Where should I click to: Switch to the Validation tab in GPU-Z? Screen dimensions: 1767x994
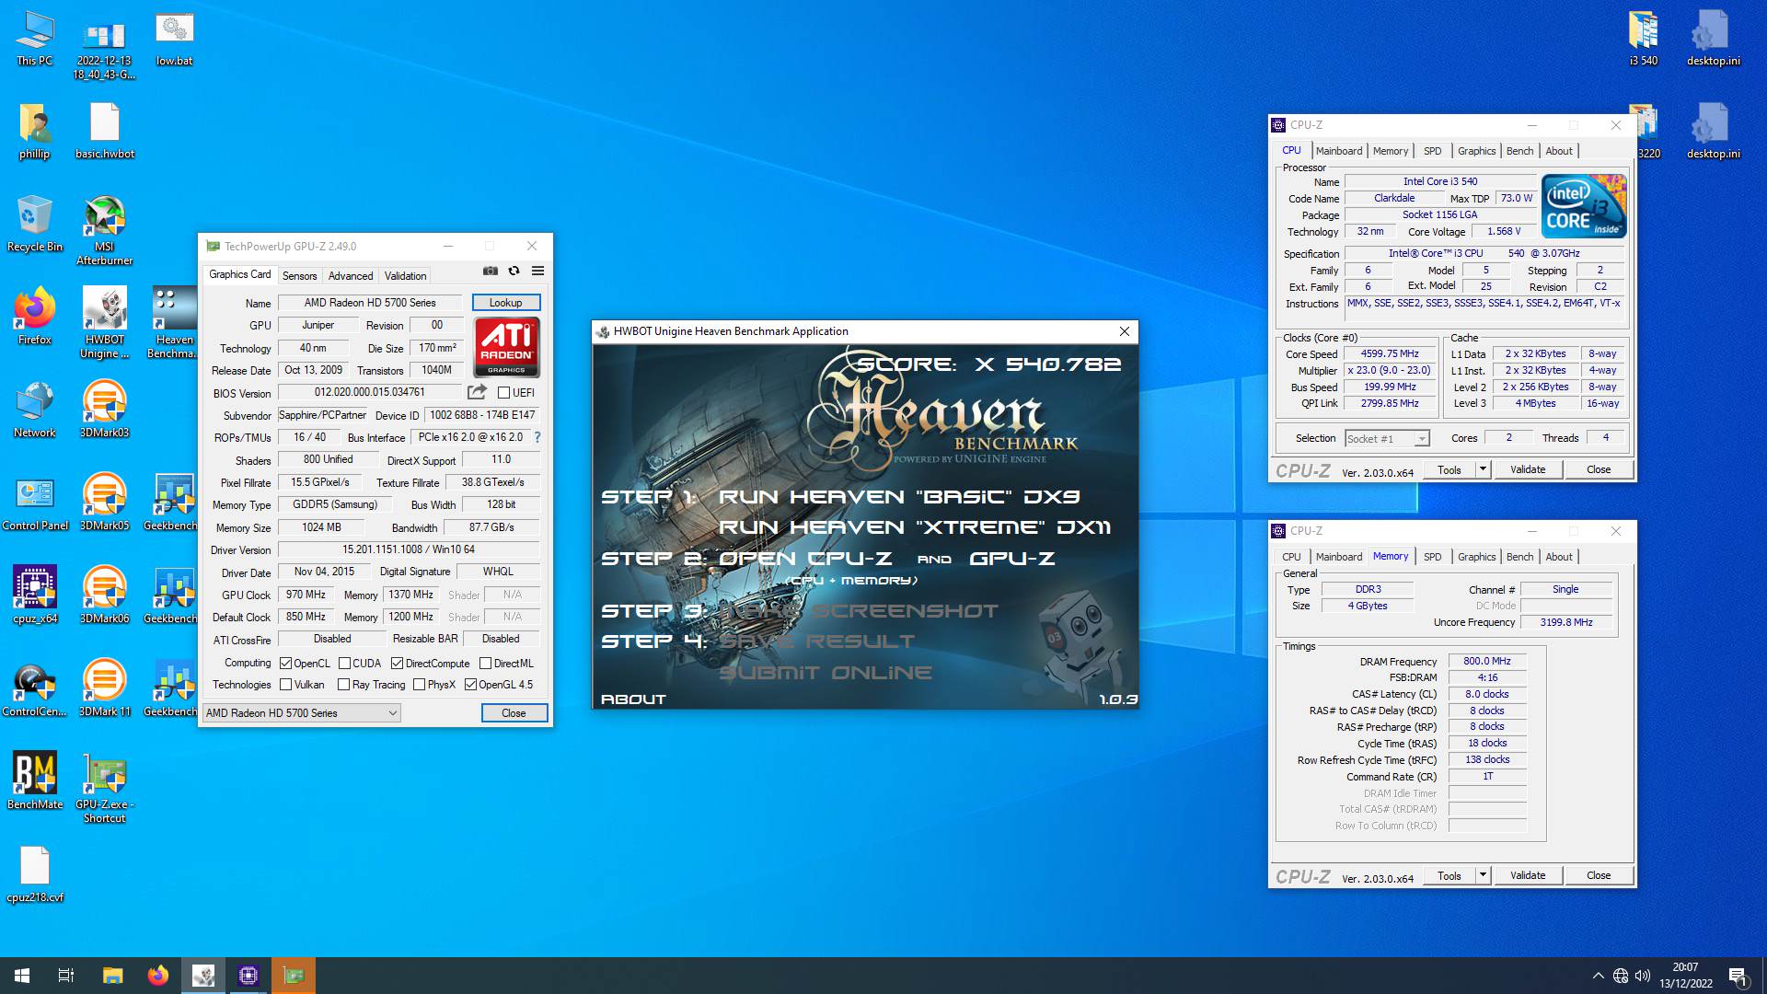point(405,276)
